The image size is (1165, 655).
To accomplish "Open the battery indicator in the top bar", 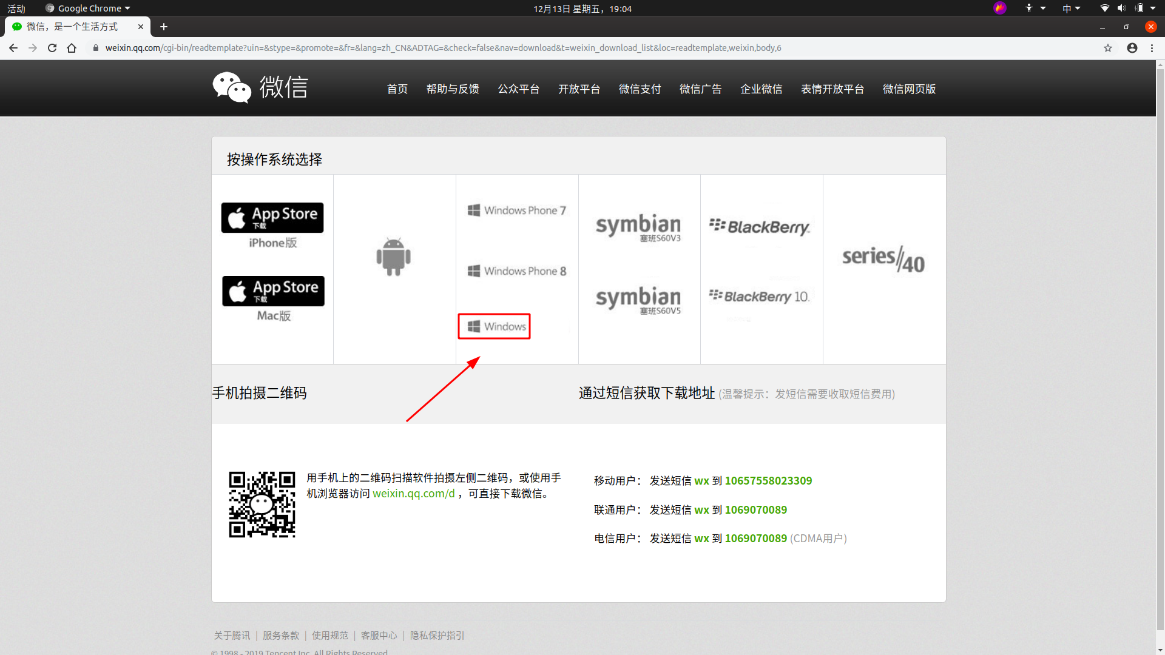I will [x=1140, y=8].
